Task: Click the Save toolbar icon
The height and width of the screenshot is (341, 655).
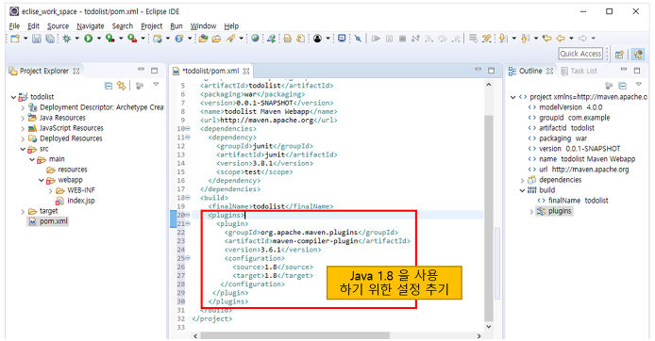Action: click(x=37, y=39)
